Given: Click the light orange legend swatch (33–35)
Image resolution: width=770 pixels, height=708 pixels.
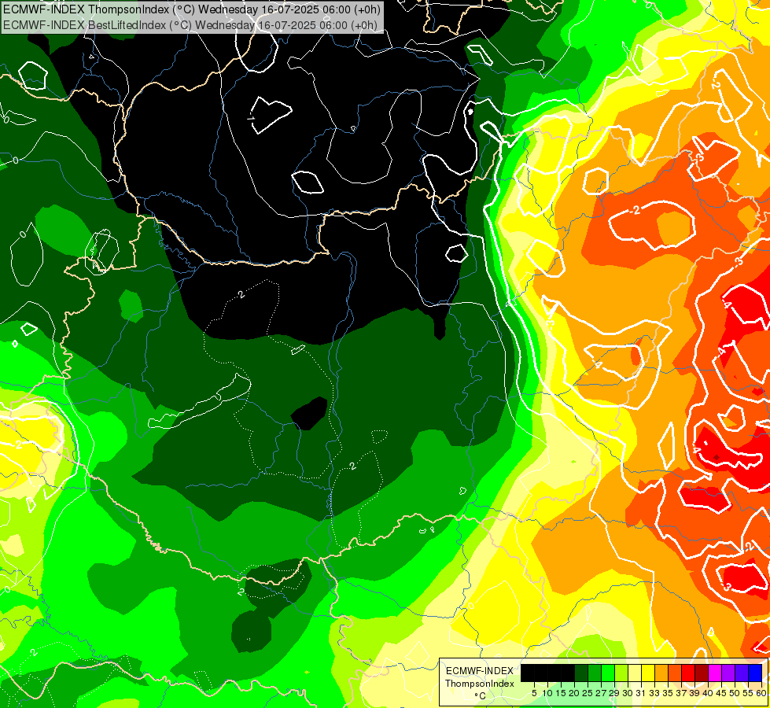Looking at the screenshot, I should click(x=661, y=673).
